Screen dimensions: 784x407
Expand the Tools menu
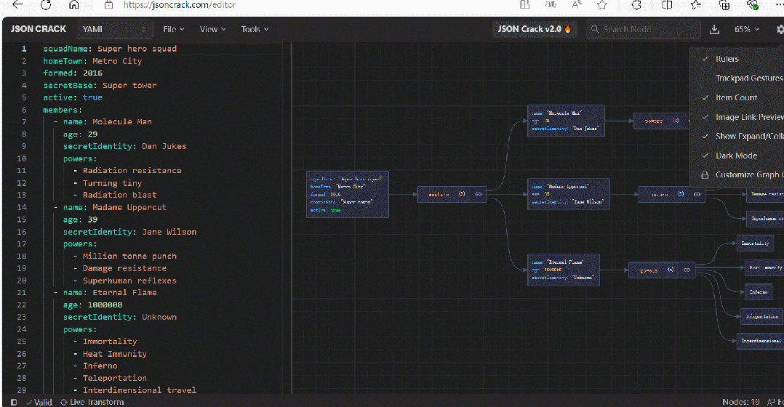pos(255,30)
